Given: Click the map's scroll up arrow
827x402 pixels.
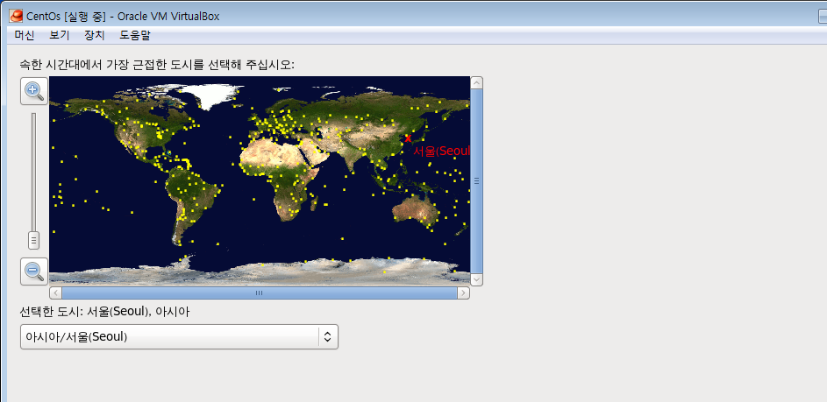Looking at the screenshot, I should [476, 82].
